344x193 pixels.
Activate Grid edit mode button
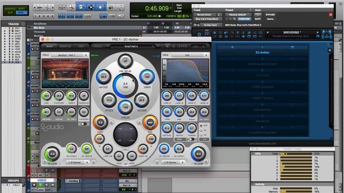click(x=21, y=13)
